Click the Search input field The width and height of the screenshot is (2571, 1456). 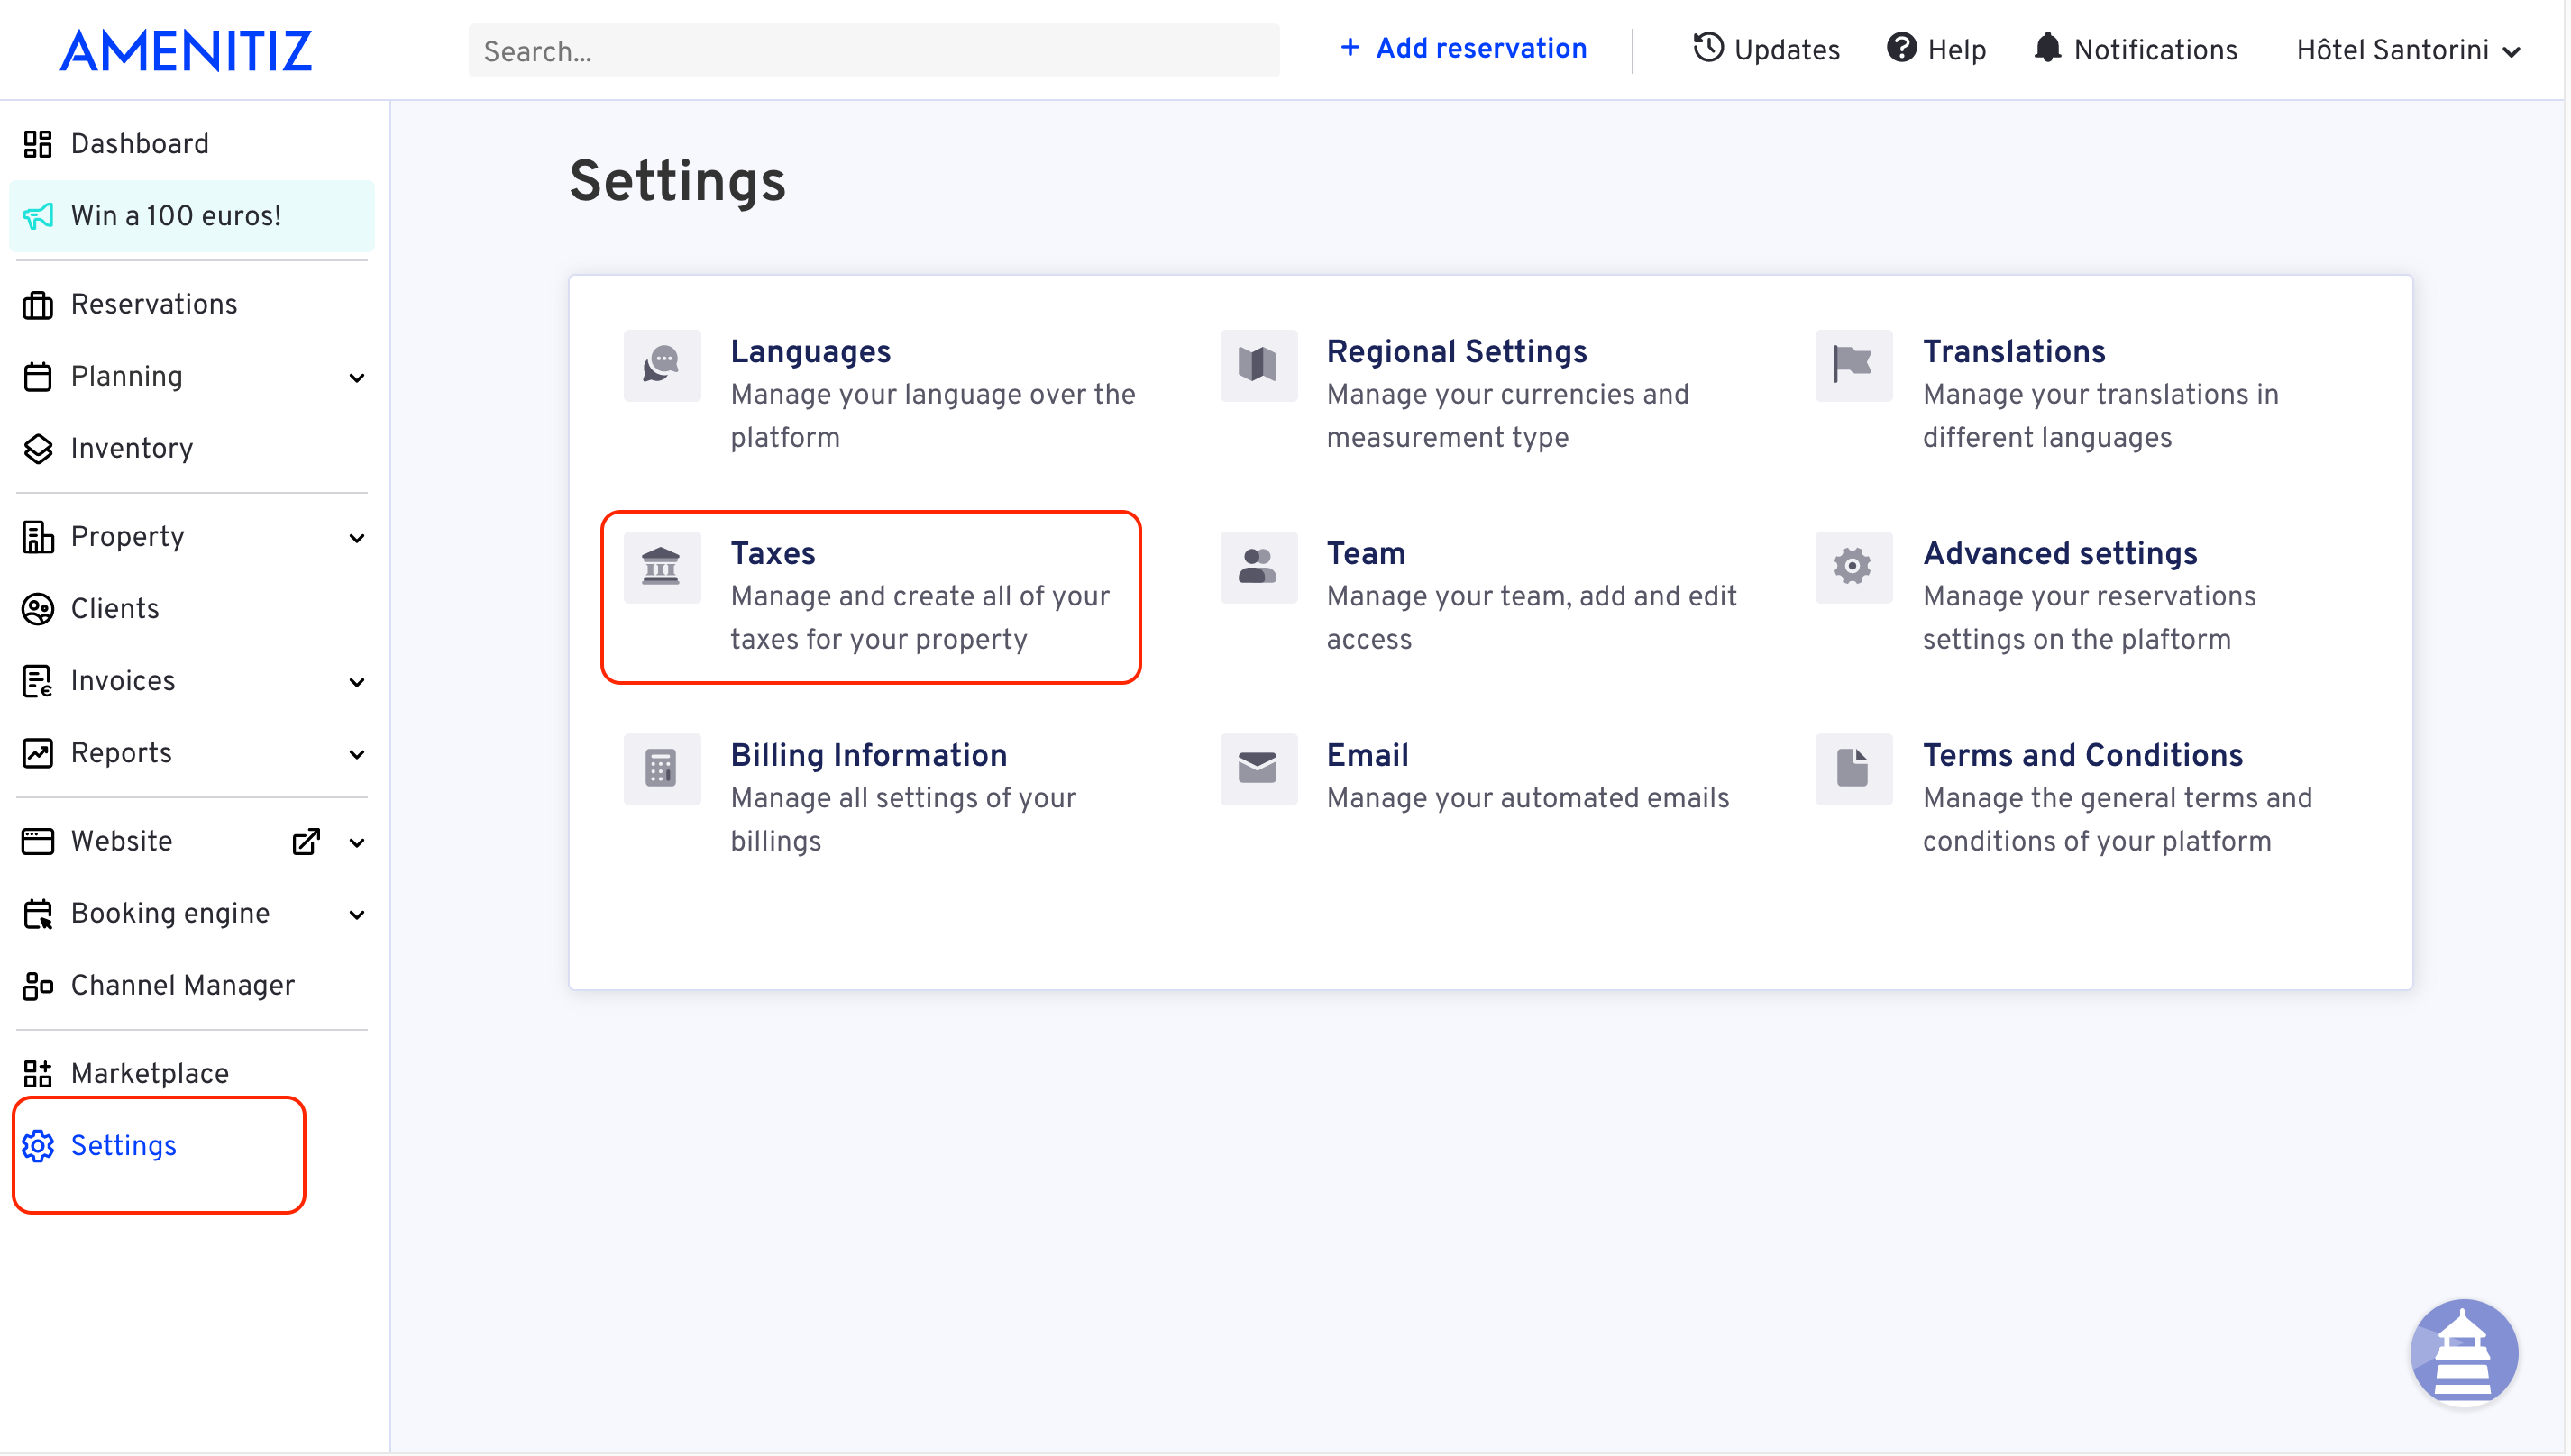point(874,50)
